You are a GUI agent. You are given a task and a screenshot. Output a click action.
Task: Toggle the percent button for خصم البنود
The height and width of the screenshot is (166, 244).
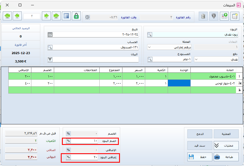(x=68, y=141)
